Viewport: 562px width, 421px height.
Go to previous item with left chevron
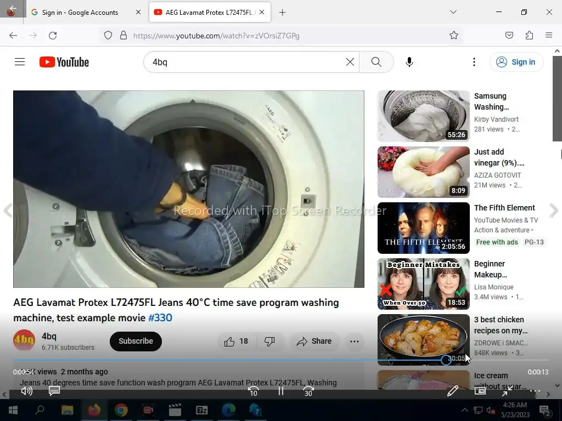point(8,210)
